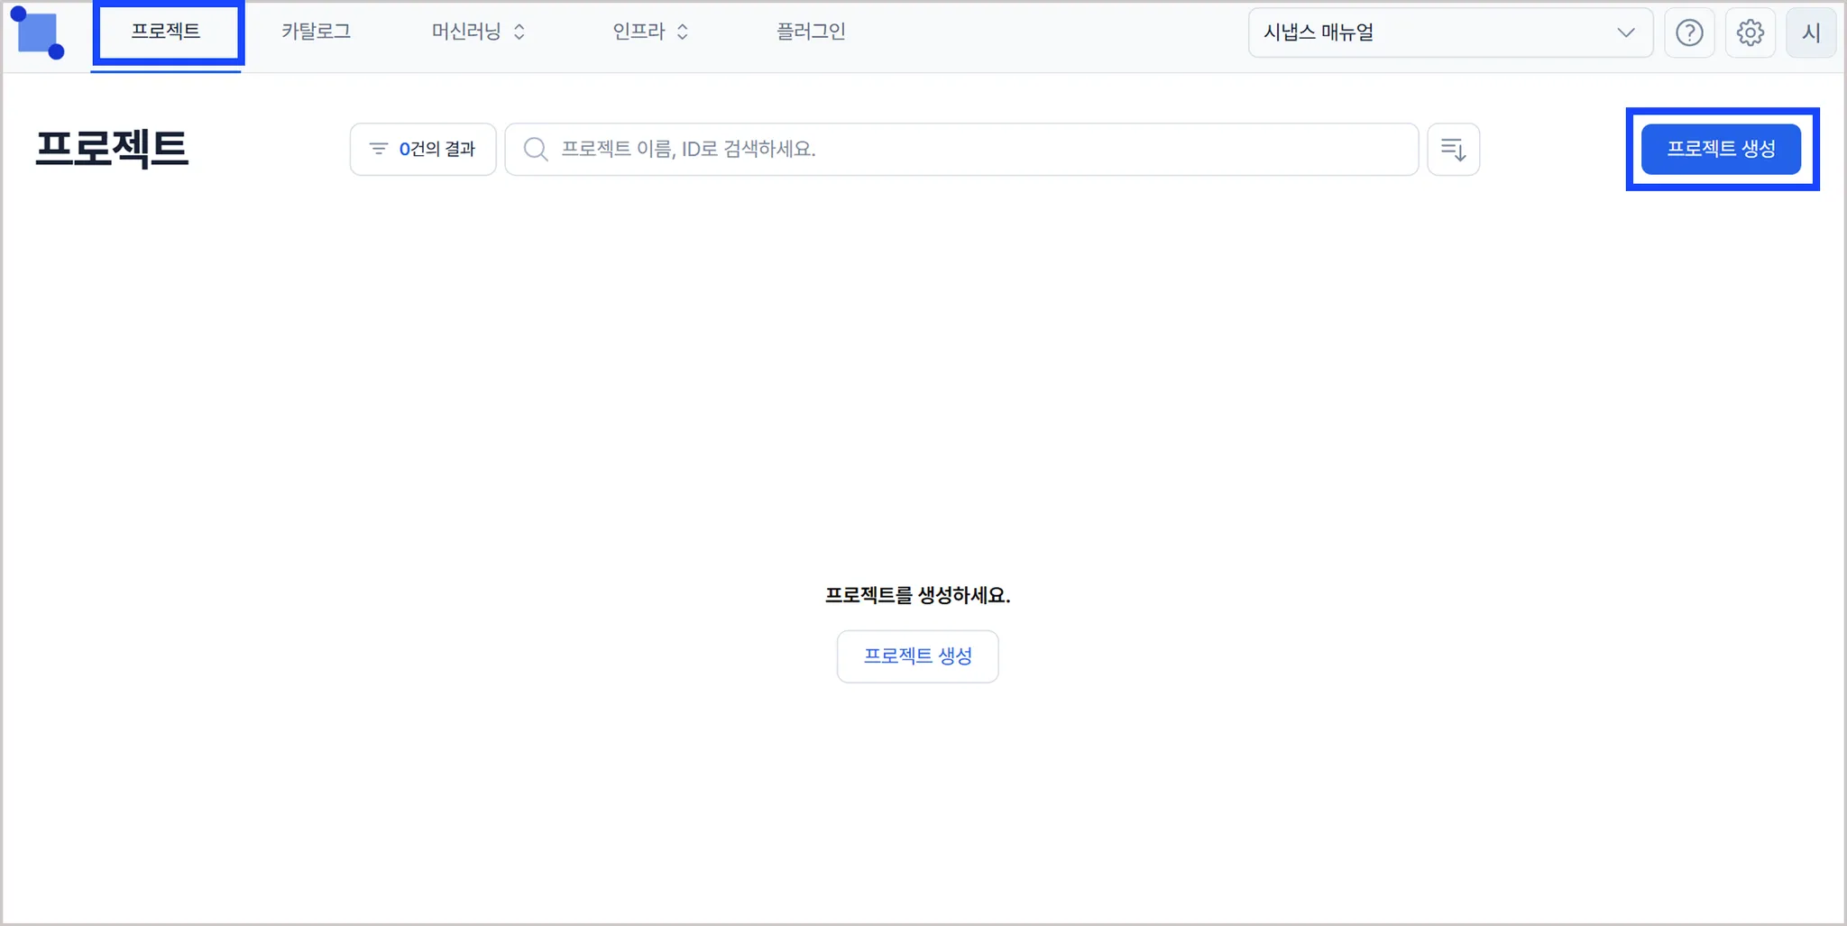Expand the 머신러닝 menu
This screenshot has width=1847, height=926.
coord(478,32)
